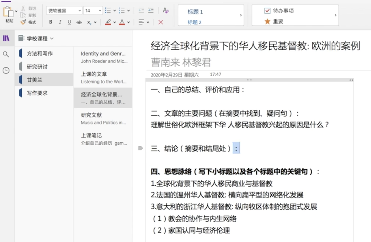Click the line 3.意大利的浙江华人基督教
371x242 pixels.
[234, 206]
